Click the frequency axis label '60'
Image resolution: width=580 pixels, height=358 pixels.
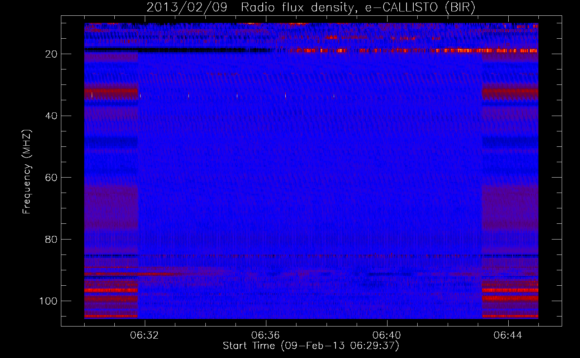click(x=51, y=178)
